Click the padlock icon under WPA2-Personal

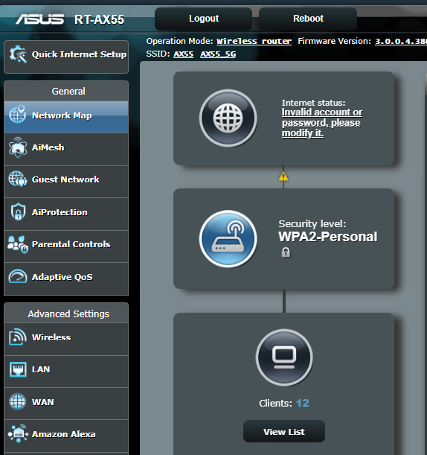(286, 252)
